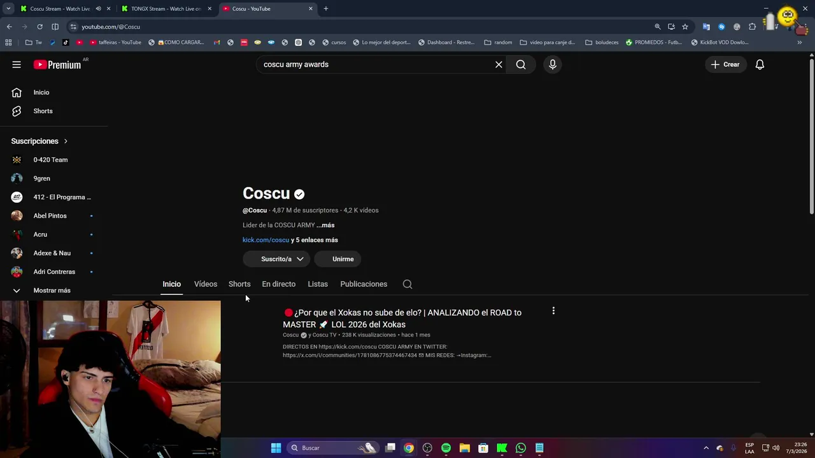This screenshot has height=458, width=815.
Task: Open the Windows Start menu
Action: click(x=276, y=448)
